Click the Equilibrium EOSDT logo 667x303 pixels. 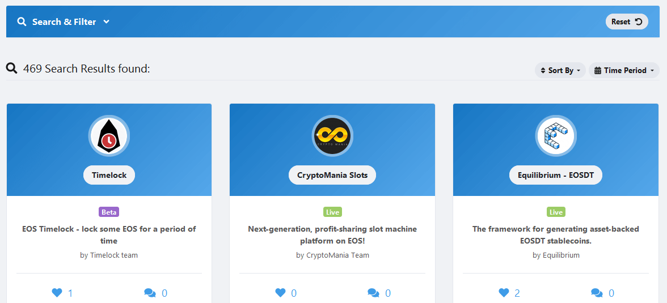coord(555,136)
